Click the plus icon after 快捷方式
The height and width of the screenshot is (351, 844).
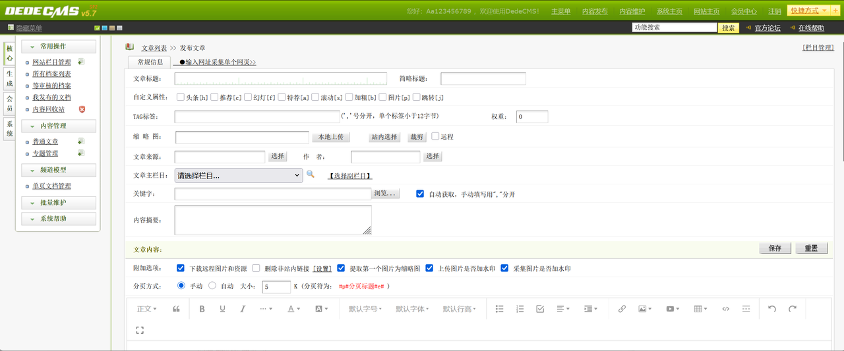pyautogui.click(x=835, y=11)
